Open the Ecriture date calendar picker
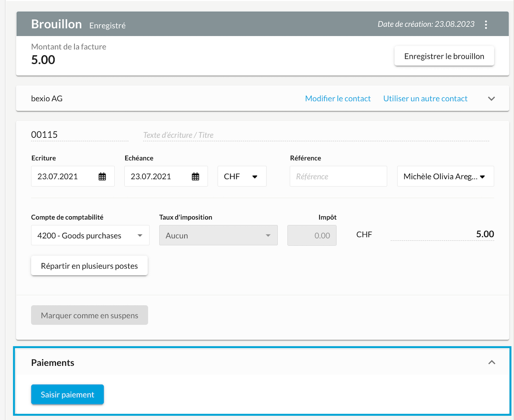This screenshot has width=514, height=420. pyautogui.click(x=102, y=177)
